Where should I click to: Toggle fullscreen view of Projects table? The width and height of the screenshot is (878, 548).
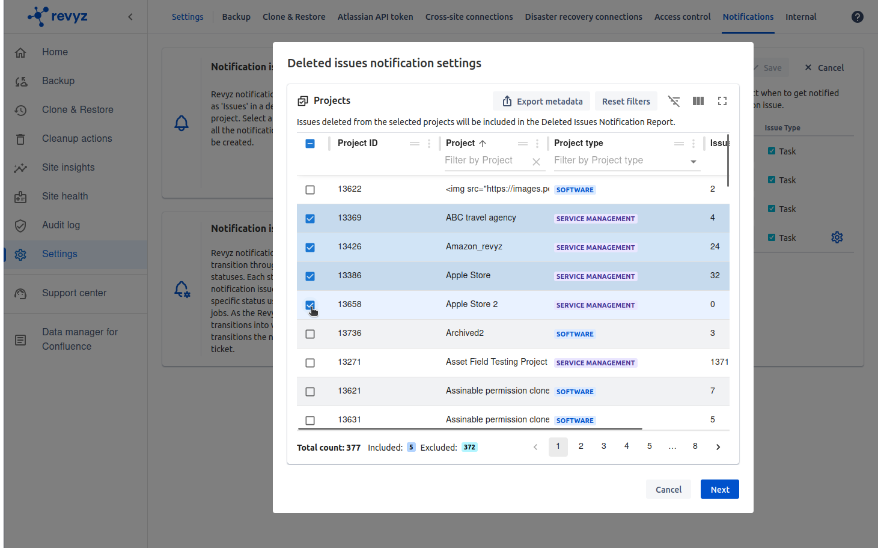722,102
